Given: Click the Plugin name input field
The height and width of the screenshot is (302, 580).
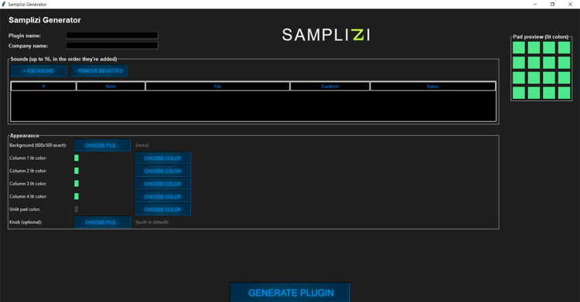Looking at the screenshot, I should click(x=112, y=36).
